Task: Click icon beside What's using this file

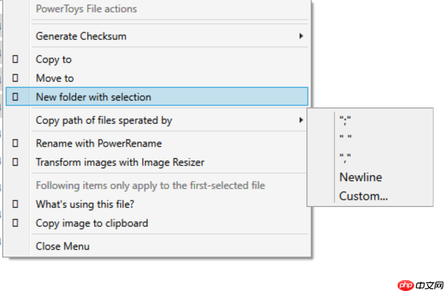Action: tap(15, 204)
